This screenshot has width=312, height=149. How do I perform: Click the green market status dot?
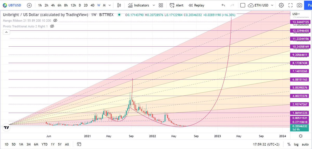(x=119, y=15)
